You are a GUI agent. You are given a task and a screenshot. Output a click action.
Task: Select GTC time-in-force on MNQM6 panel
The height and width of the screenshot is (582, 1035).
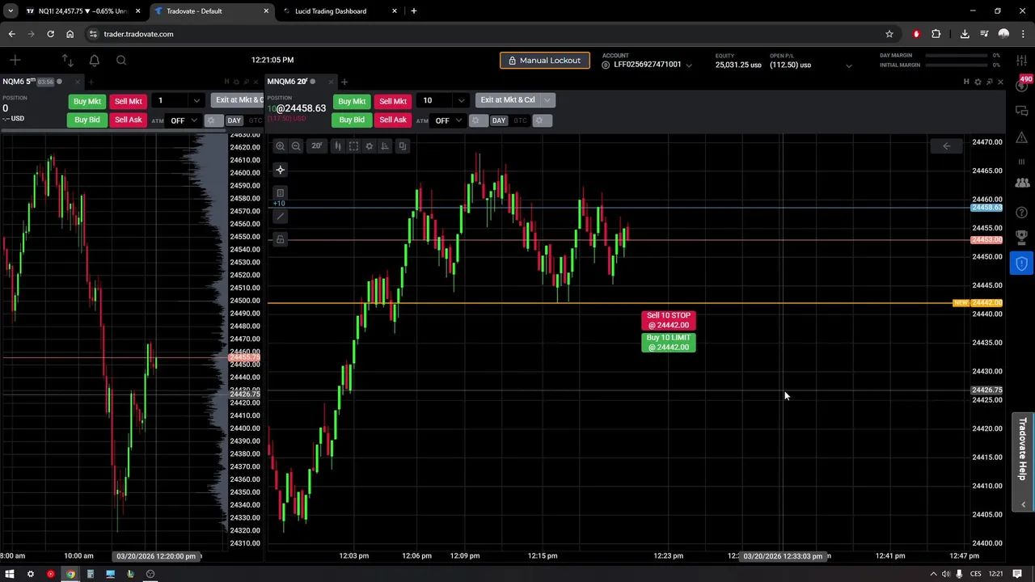pyautogui.click(x=520, y=120)
